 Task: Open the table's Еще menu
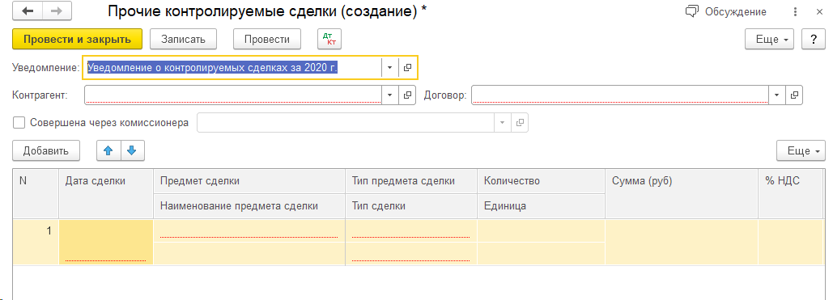point(801,150)
